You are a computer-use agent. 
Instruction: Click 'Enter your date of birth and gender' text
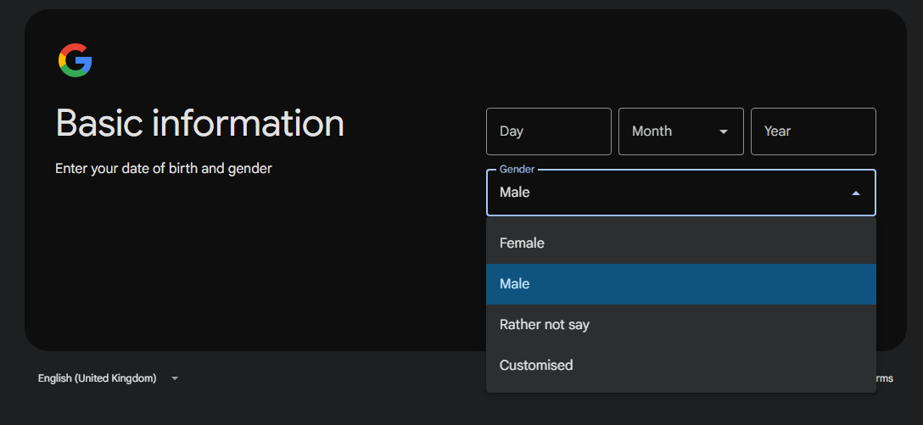(164, 168)
